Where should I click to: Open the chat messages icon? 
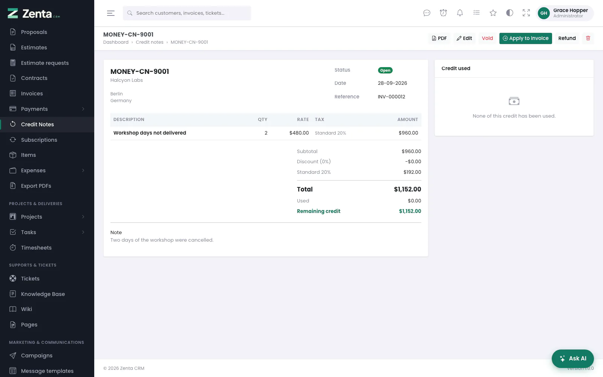click(x=427, y=13)
